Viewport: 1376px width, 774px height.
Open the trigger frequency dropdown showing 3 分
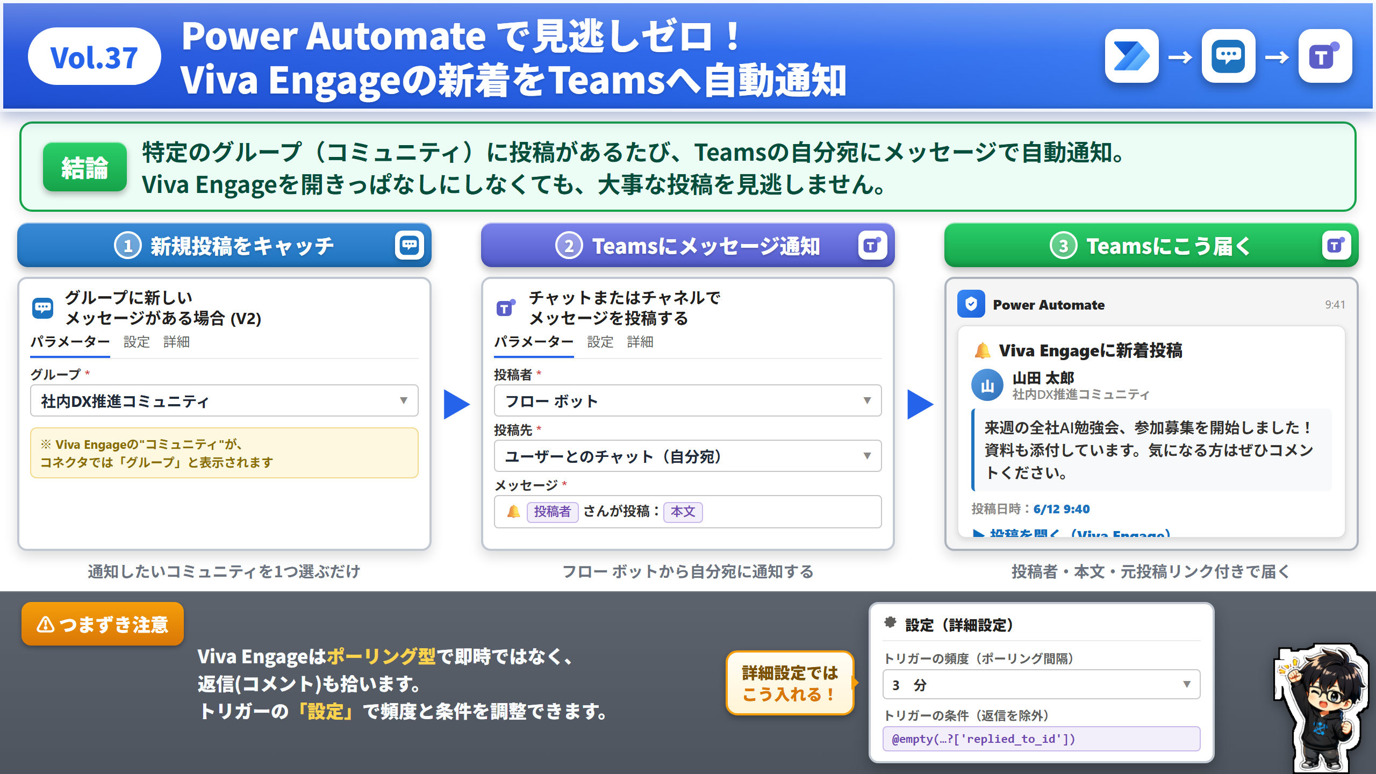[x=1041, y=684]
